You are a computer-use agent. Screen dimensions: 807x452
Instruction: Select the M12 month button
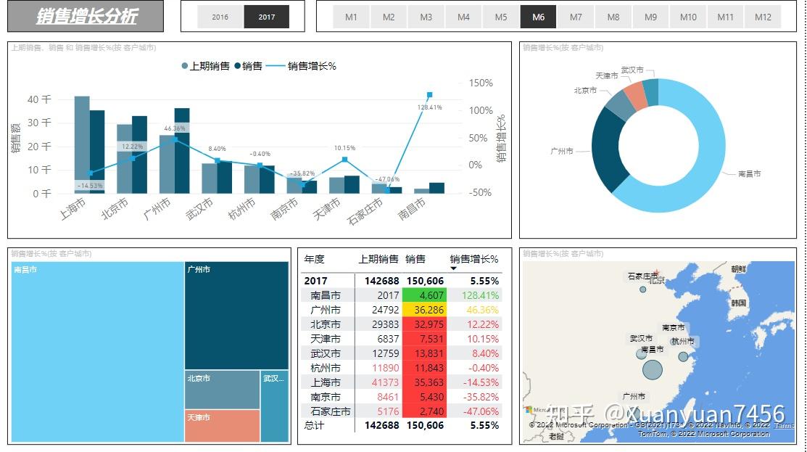pyautogui.click(x=763, y=16)
